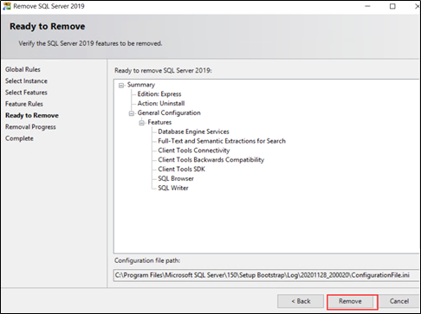Cancel the SQL Server removal wizard
421x314 pixels.
pyautogui.click(x=399, y=301)
